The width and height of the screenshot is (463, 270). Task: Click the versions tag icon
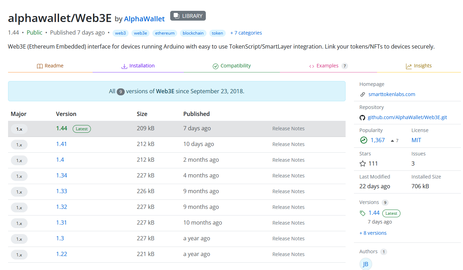point(363,213)
